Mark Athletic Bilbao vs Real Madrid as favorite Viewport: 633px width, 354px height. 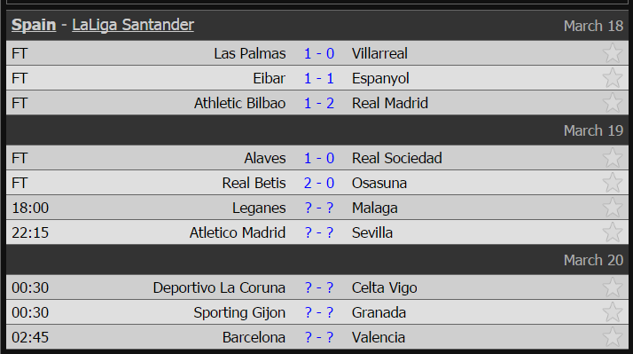[612, 103]
